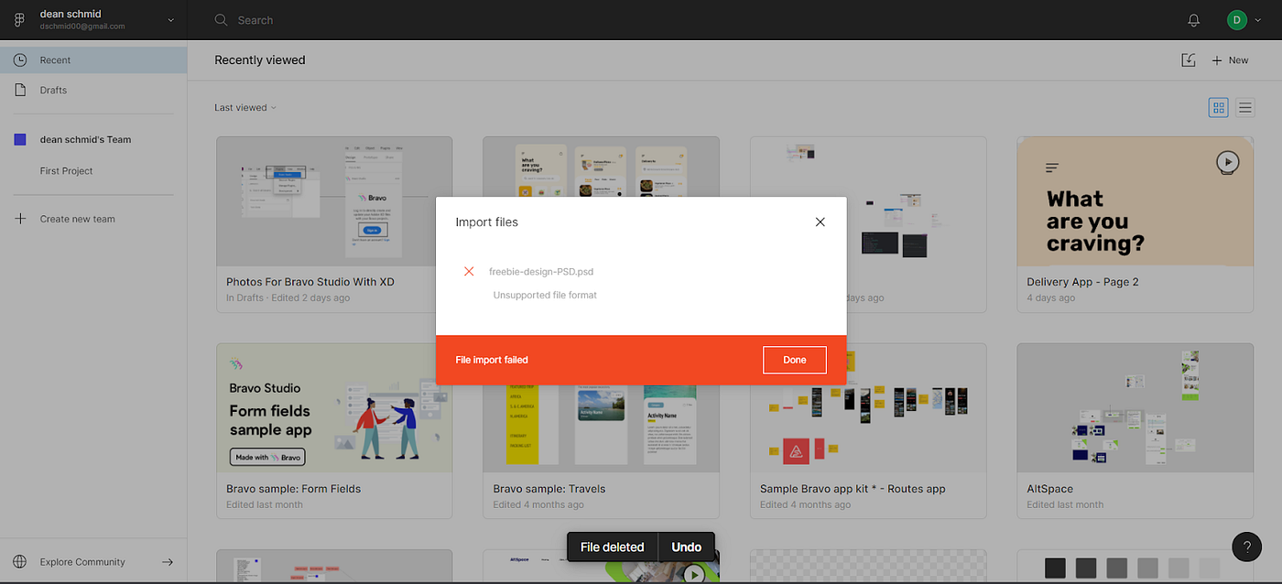Click the purple team color square
This screenshot has height=584, width=1282.
point(20,140)
